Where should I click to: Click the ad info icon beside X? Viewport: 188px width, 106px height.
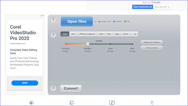[x=42, y=16]
